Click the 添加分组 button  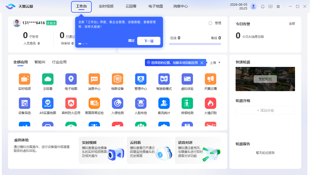point(265,110)
